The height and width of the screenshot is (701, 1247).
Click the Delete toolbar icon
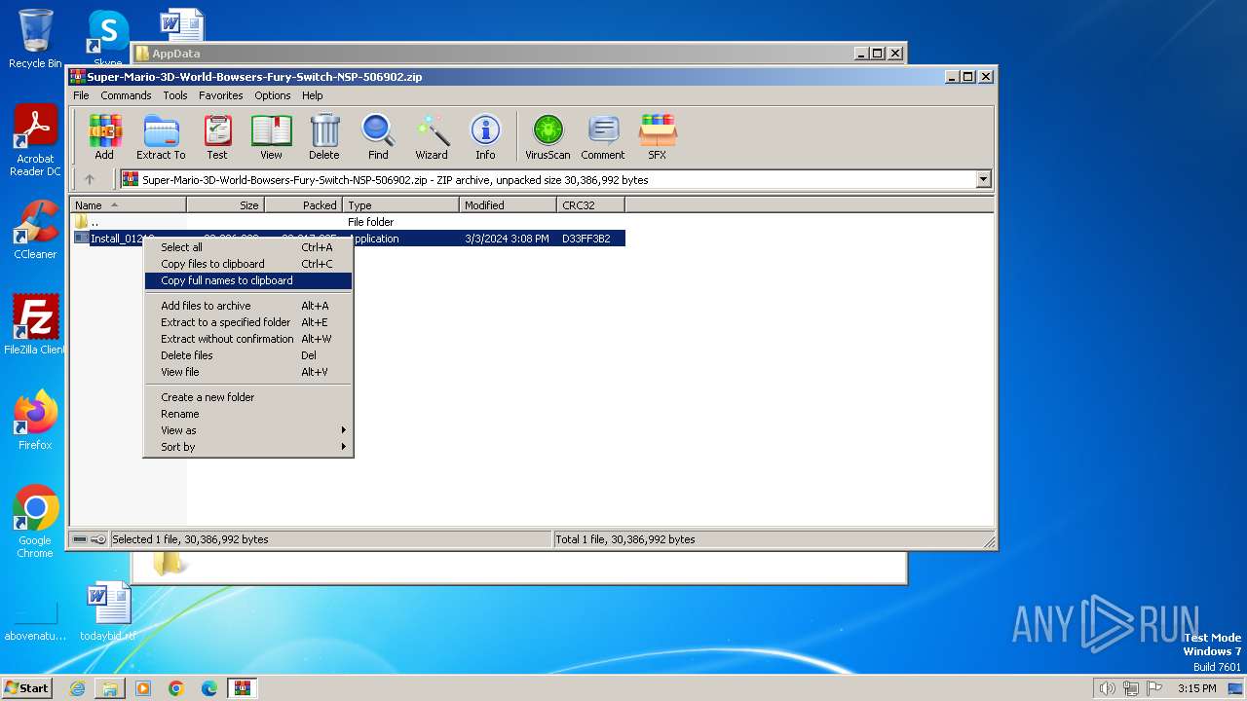pos(324,137)
